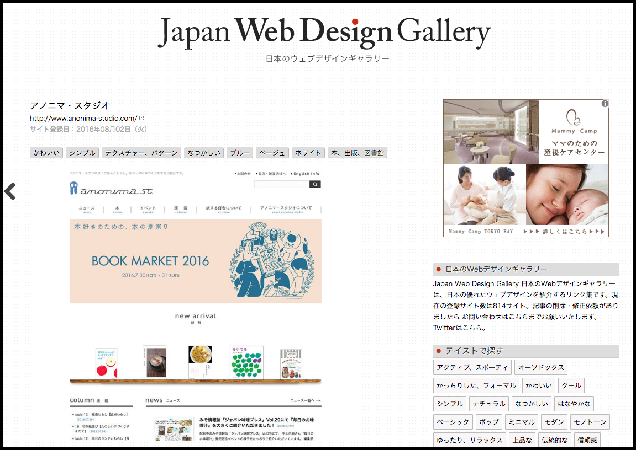636x450 pixels.
Task: Open ニュース menu in the anonima preview
Action: point(86,209)
